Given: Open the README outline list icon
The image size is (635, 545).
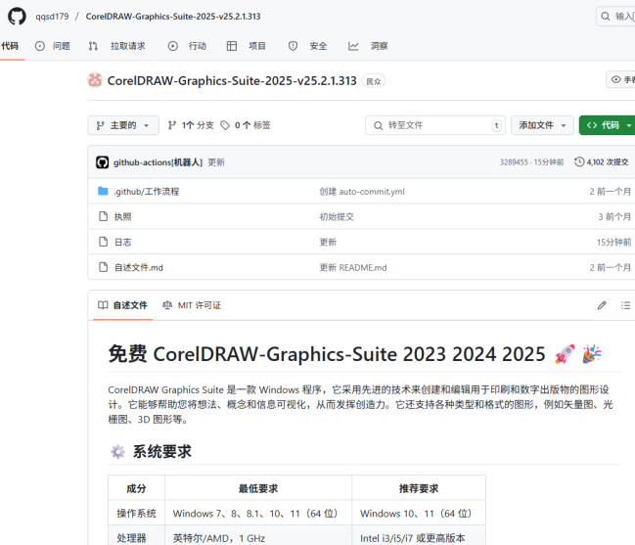Looking at the screenshot, I should (x=625, y=305).
